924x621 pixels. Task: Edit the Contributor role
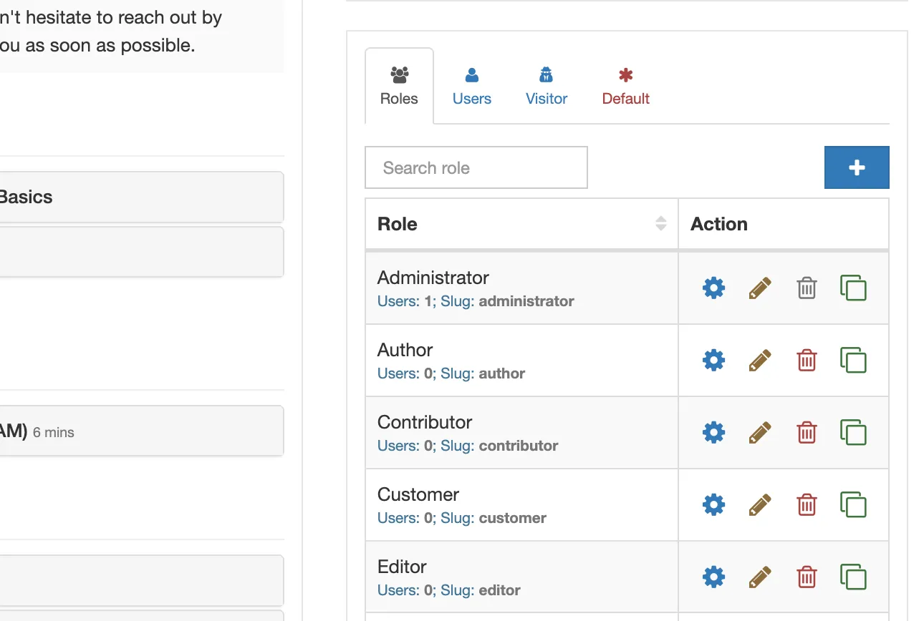760,432
